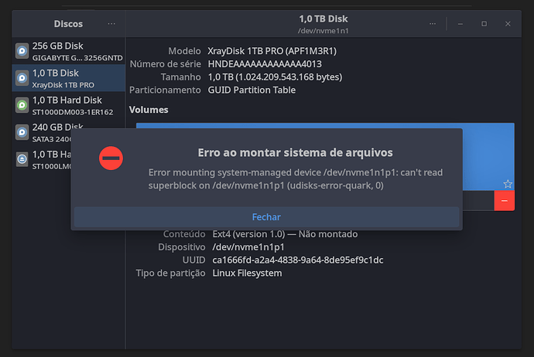
Task: Click the error dialog title text
Action: click(x=296, y=153)
